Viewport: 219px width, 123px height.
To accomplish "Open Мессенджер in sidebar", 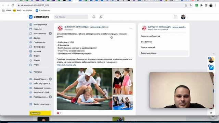I will tap(40, 33).
